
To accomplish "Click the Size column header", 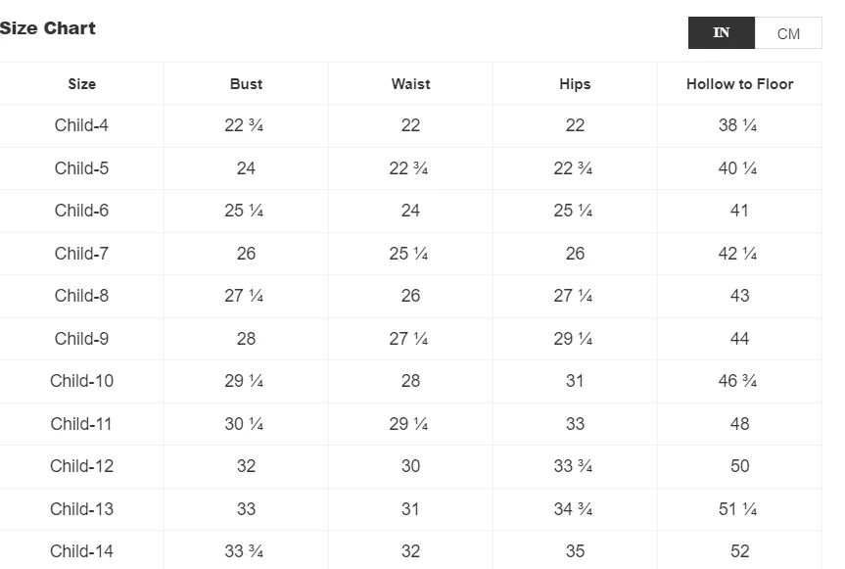I will [82, 84].
